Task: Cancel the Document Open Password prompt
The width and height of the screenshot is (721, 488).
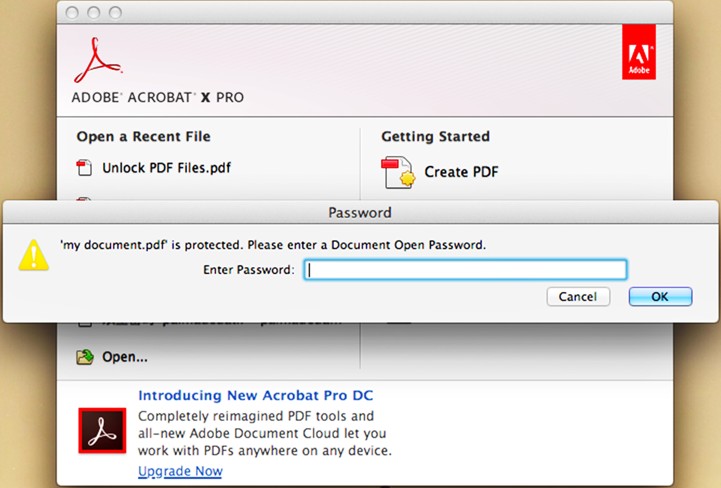Action: coord(578,297)
